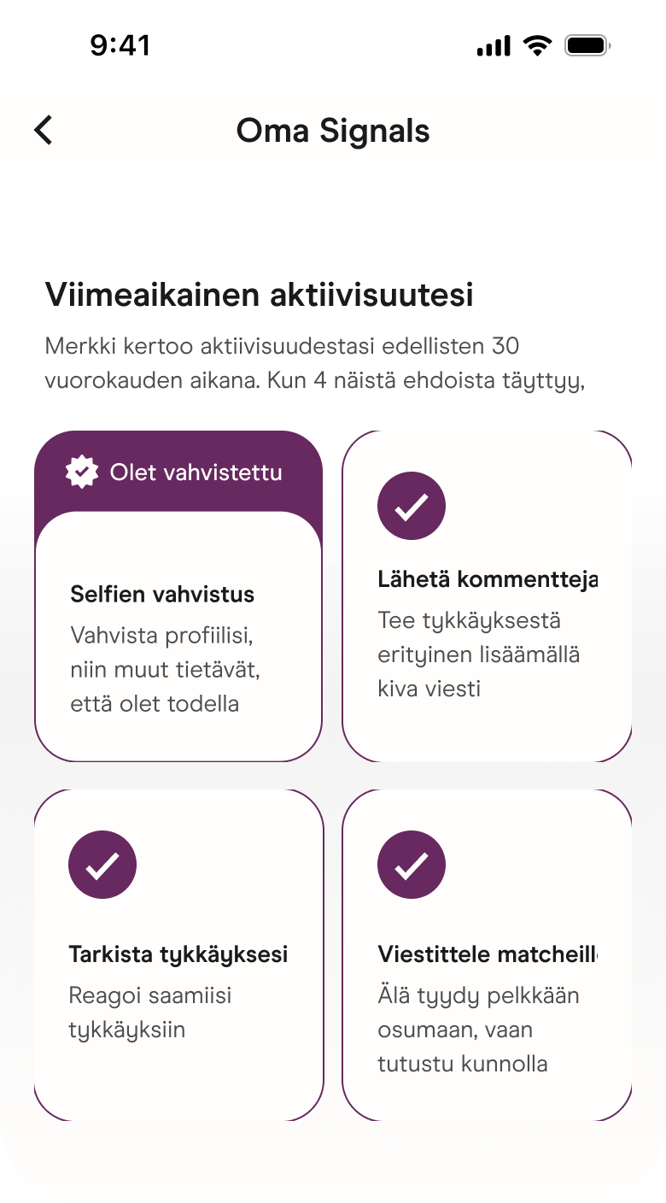
Task: Tap the Tee tykkäyksestä erityinen description
Action: [479, 654]
